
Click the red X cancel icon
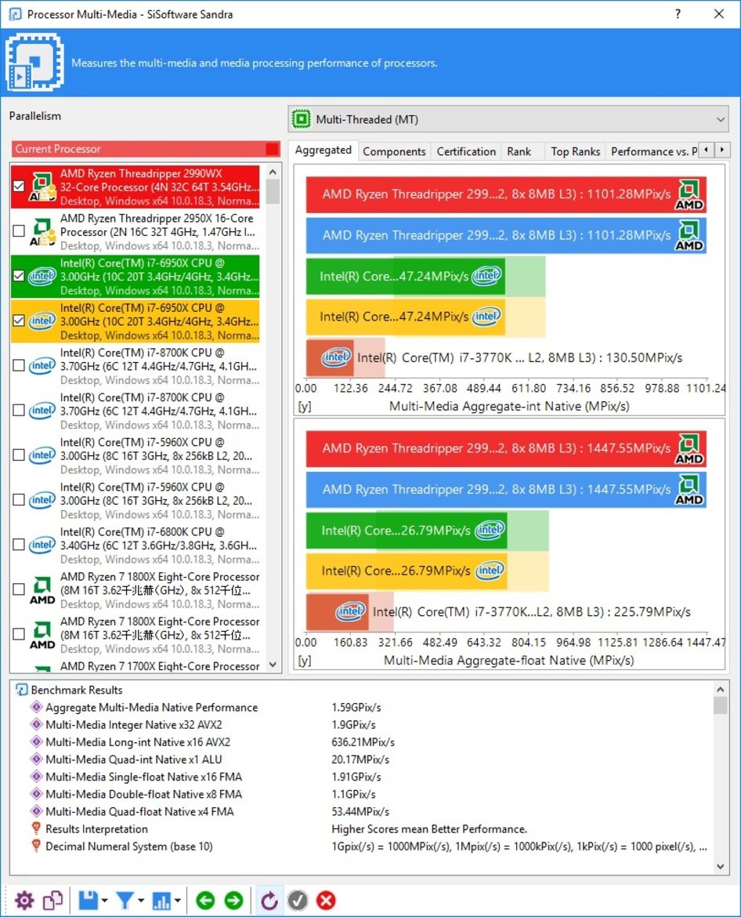pyautogui.click(x=326, y=900)
